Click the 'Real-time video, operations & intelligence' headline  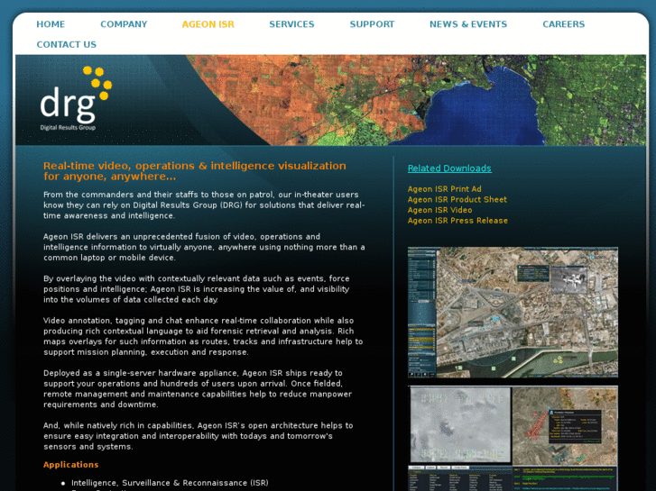(195, 171)
